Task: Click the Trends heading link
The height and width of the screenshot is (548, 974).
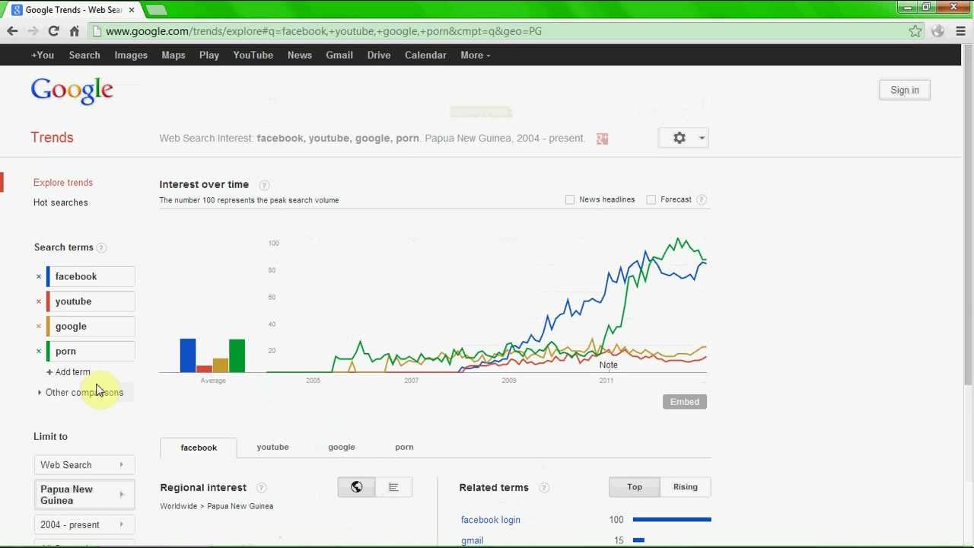Action: [52, 138]
